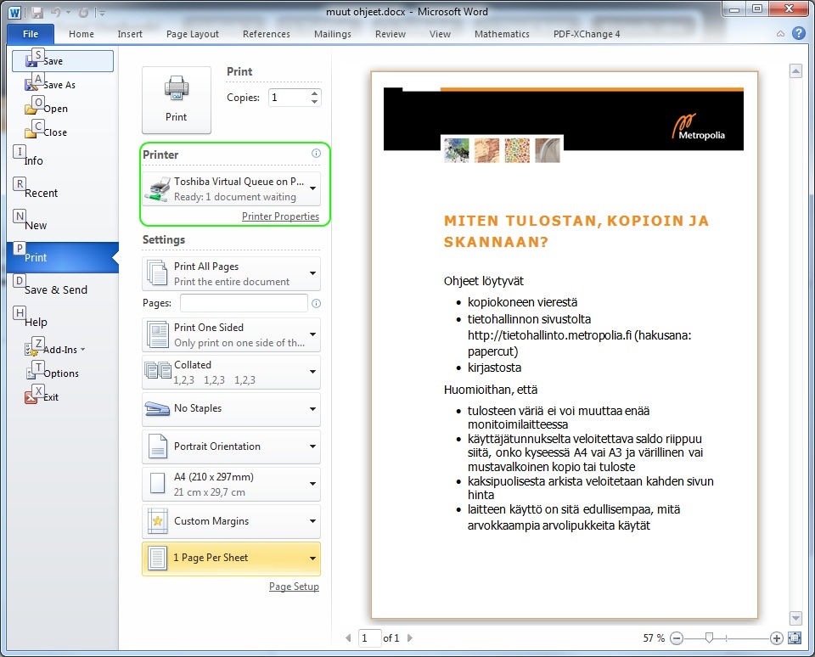This screenshot has height=657, width=815.
Task: Click the Redo icon in title bar
Action: (x=84, y=12)
